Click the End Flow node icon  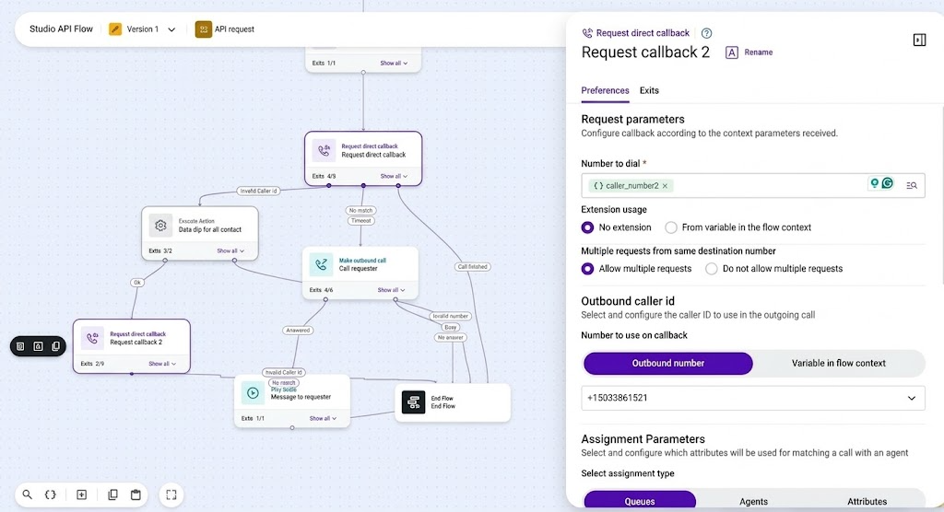[414, 401]
